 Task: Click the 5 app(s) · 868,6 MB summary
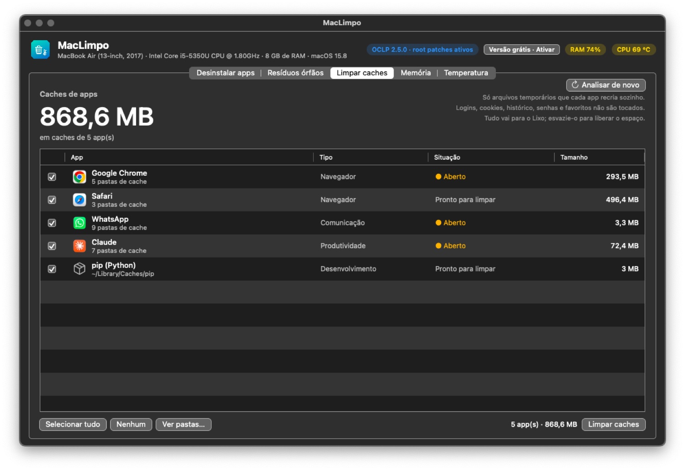coord(544,424)
